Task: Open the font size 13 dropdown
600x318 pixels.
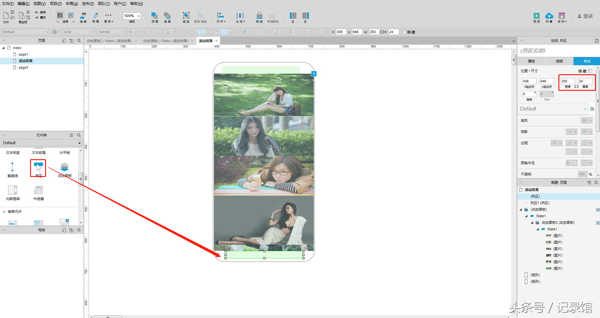Action: pyautogui.click(x=133, y=32)
